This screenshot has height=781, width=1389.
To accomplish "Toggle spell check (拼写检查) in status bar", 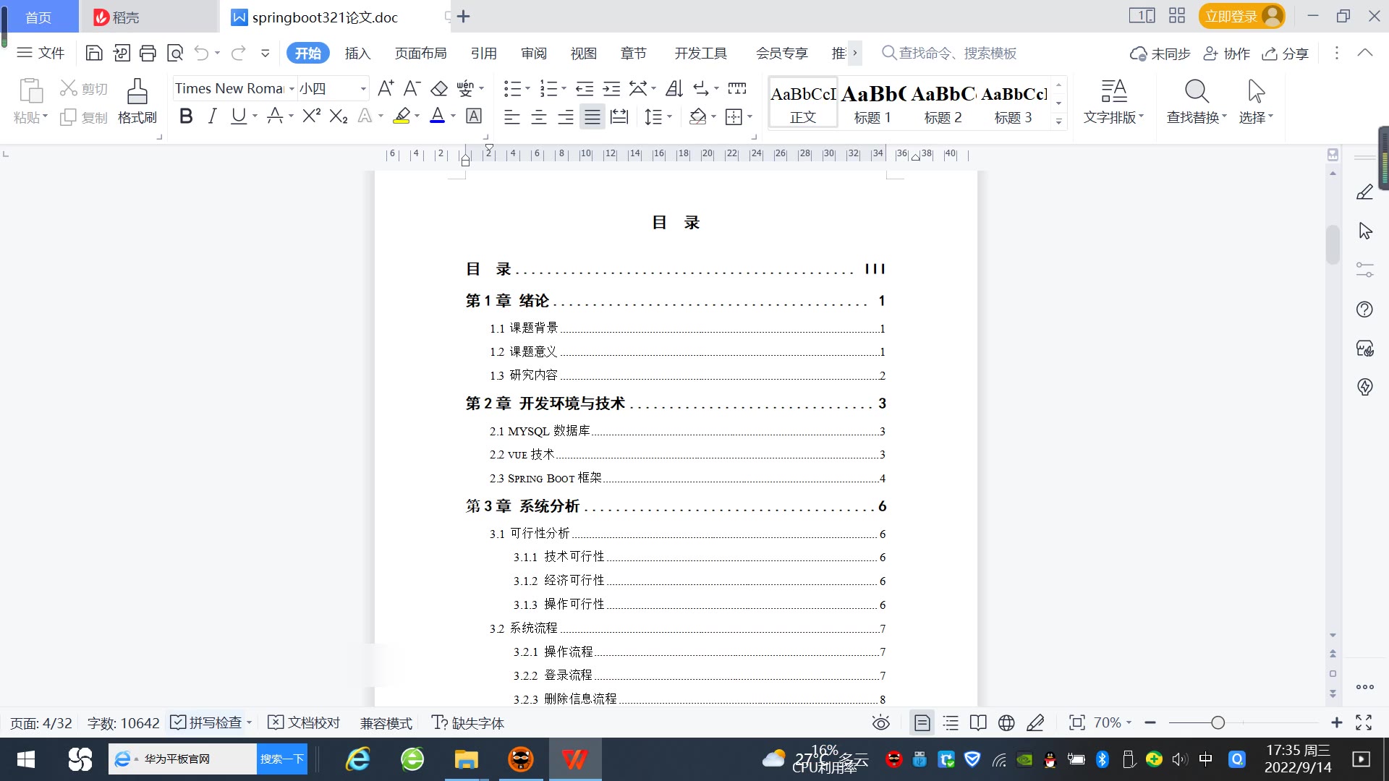I will coord(207,722).
